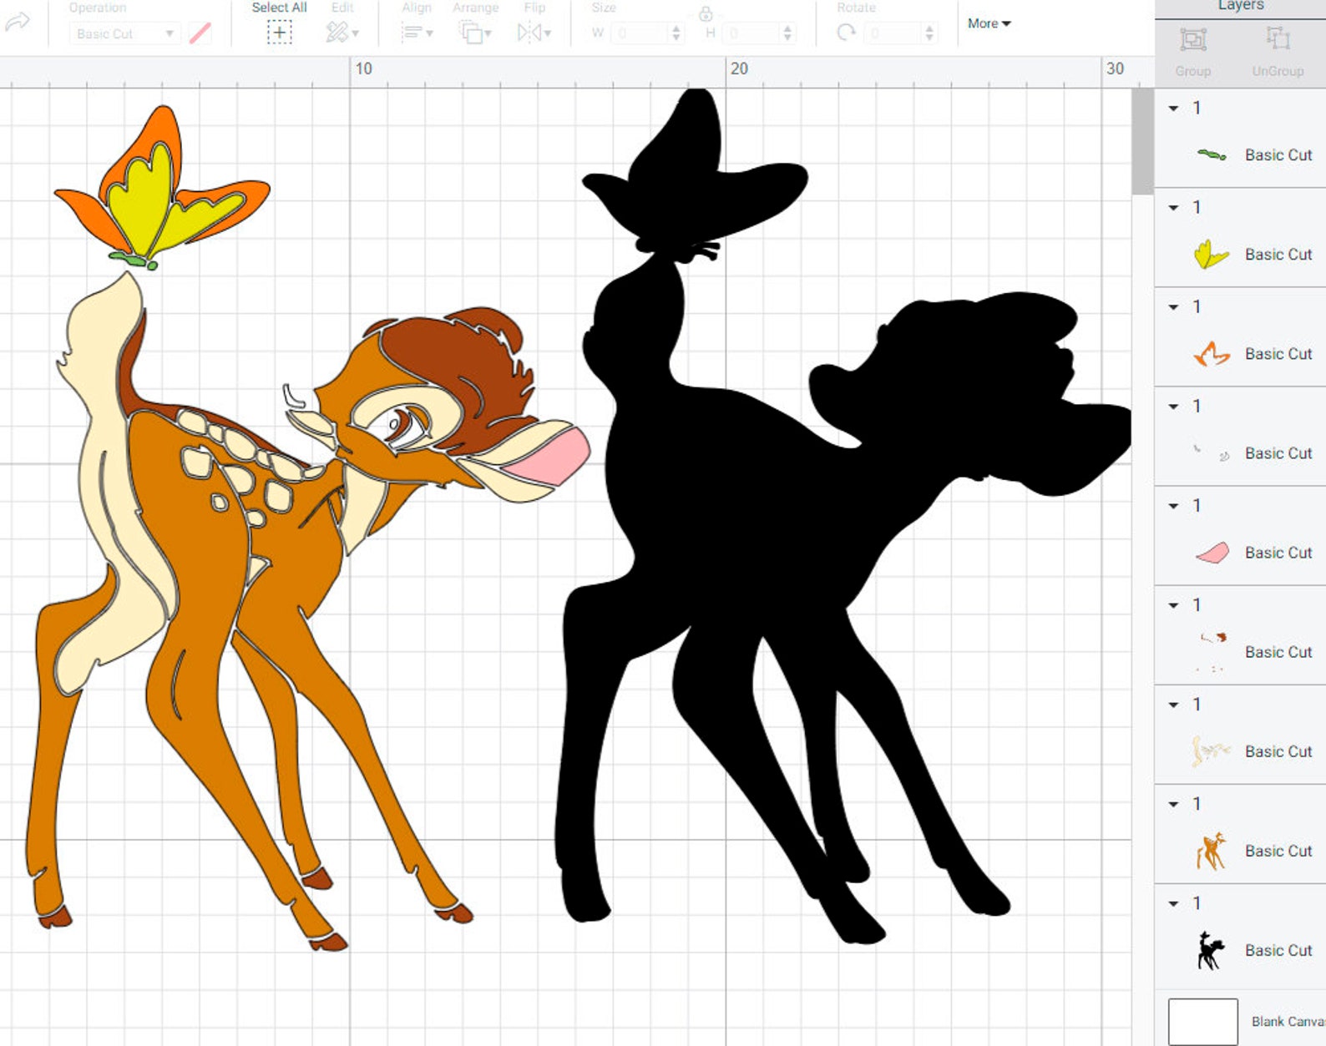This screenshot has width=1326, height=1046.
Task: Collapse the pink ear layer group
Action: (x=1173, y=506)
